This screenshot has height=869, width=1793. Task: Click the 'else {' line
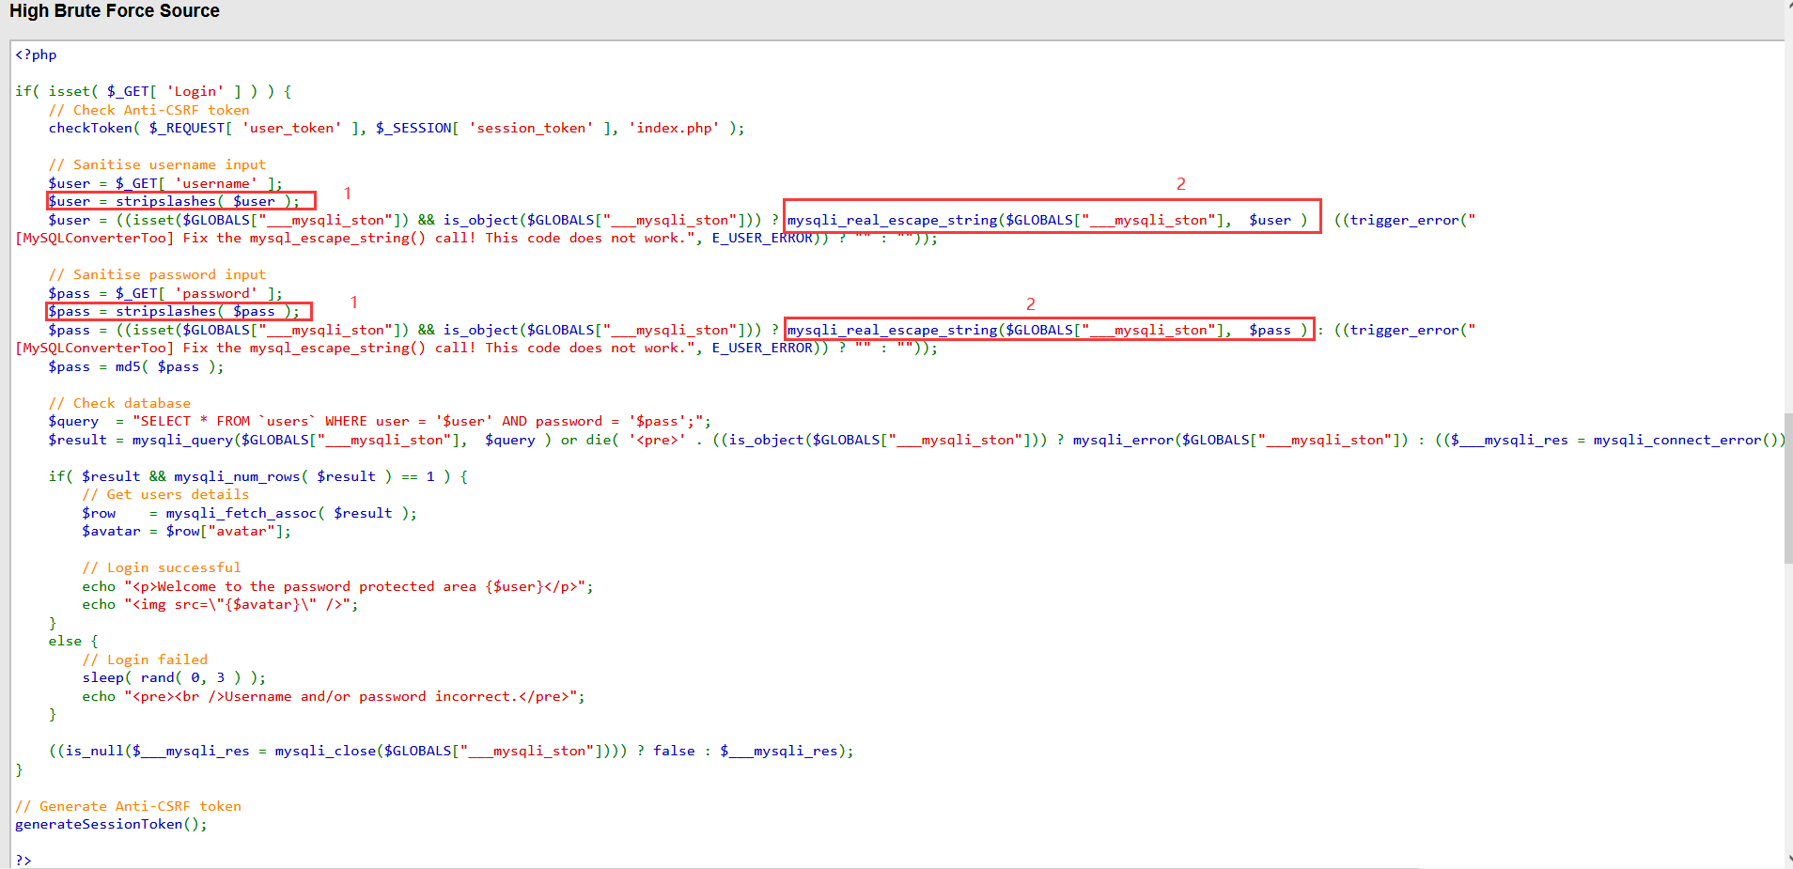[73, 641]
